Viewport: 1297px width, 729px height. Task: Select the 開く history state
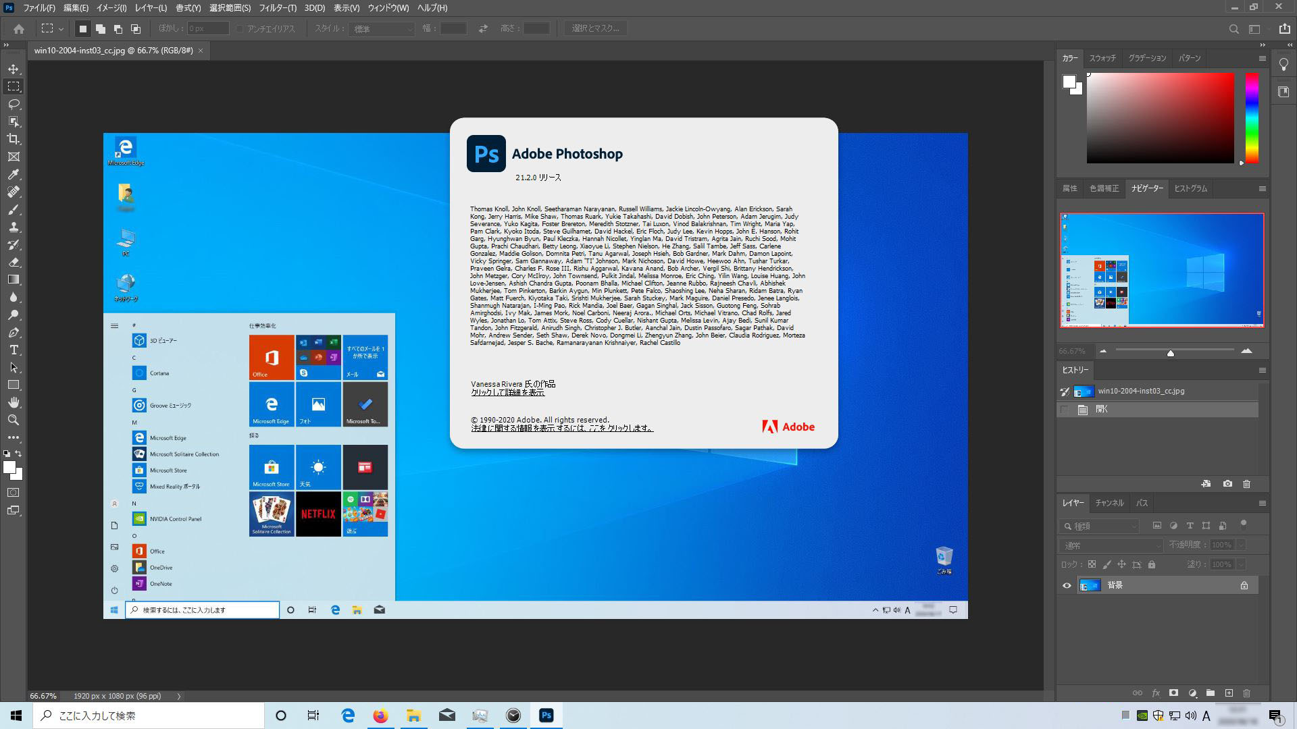tap(1158, 410)
